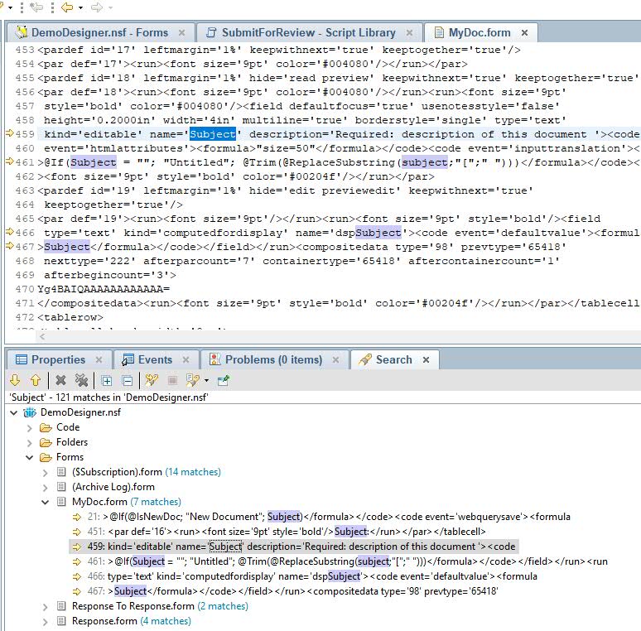Click the back navigation arrow in toolbar

click(66, 7)
